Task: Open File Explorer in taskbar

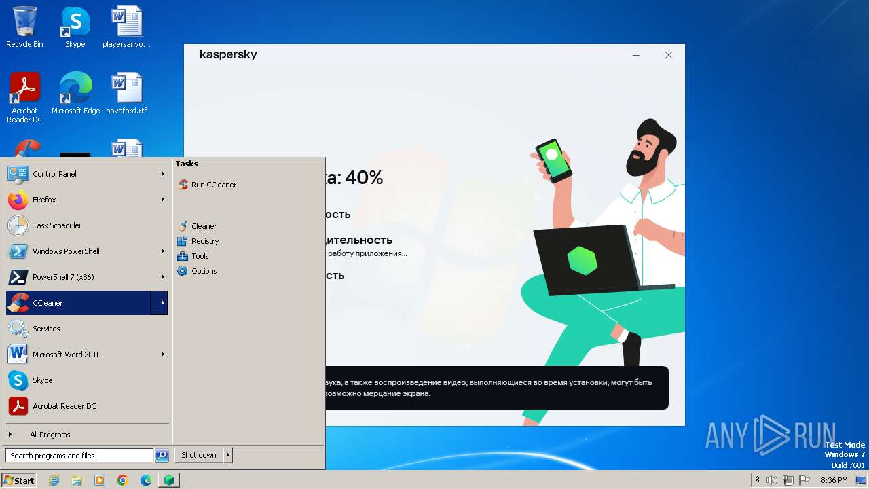Action: pyautogui.click(x=77, y=480)
